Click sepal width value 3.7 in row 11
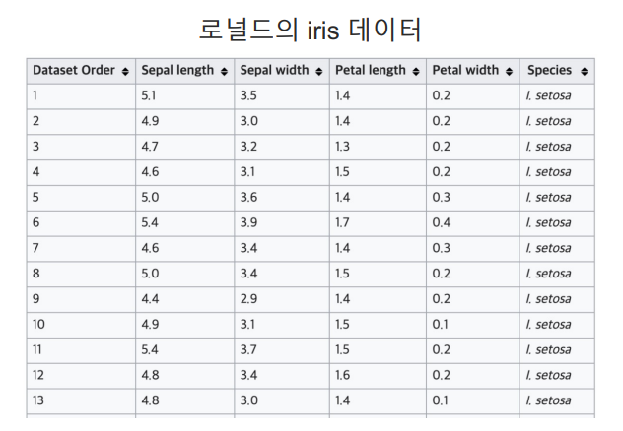 (248, 349)
